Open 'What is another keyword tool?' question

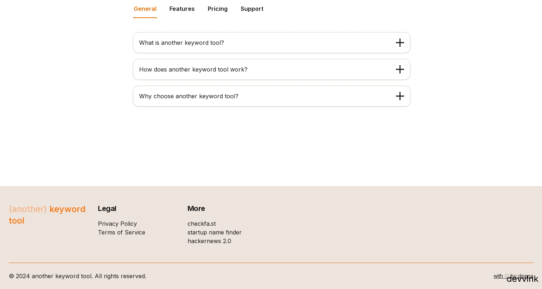pos(272,43)
